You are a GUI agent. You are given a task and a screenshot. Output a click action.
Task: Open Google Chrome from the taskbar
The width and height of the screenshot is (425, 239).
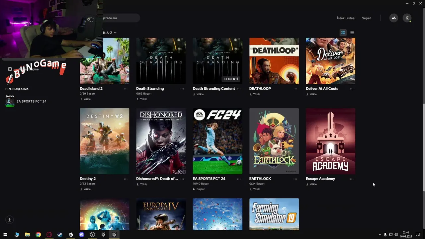click(38, 235)
